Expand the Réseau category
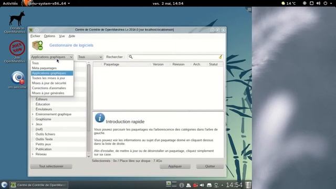 click(x=33, y=154)
